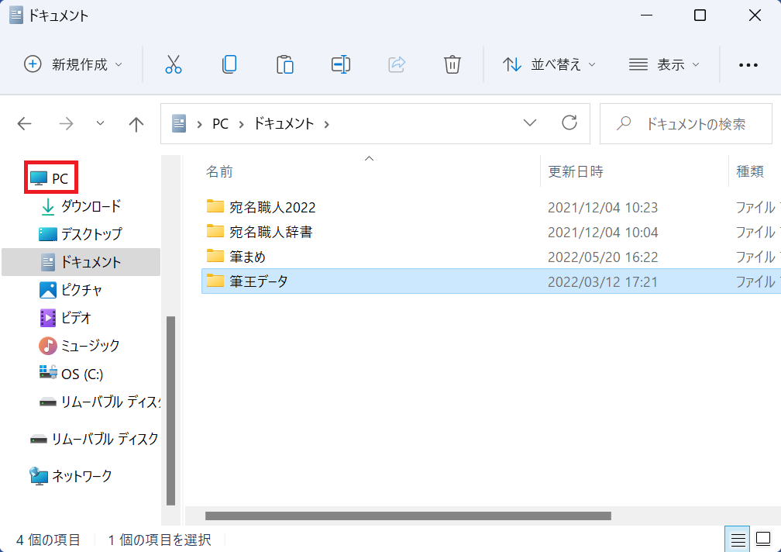Click folder icon of 筆まめ row
781x552 pixels.
click(215, 256)
